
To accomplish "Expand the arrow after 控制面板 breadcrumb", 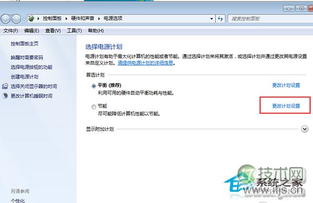I will tap(66, 19).
